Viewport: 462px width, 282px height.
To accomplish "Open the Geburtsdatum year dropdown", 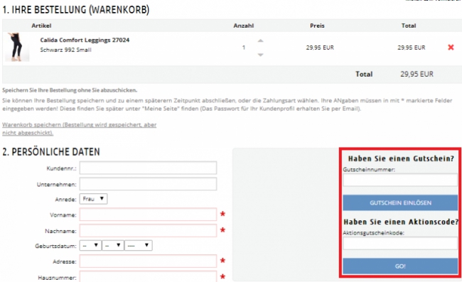I will [x=139, y=245].
